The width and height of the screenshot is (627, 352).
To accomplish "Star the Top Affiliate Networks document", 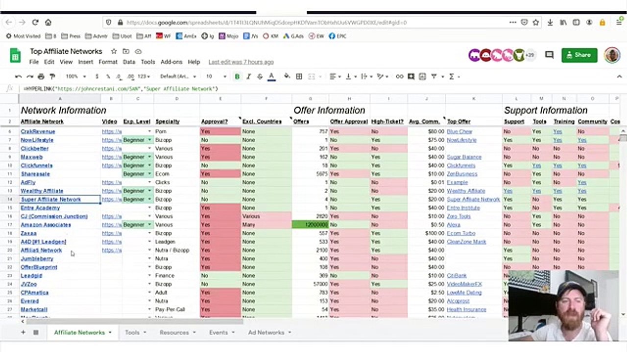I will click(x=114, y=51).
